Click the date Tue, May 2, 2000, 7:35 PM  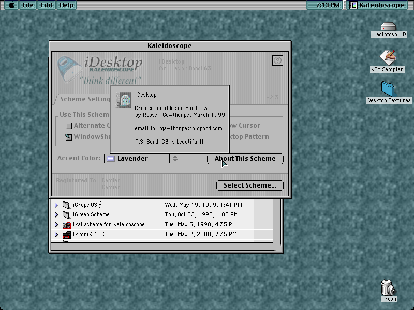201,234
